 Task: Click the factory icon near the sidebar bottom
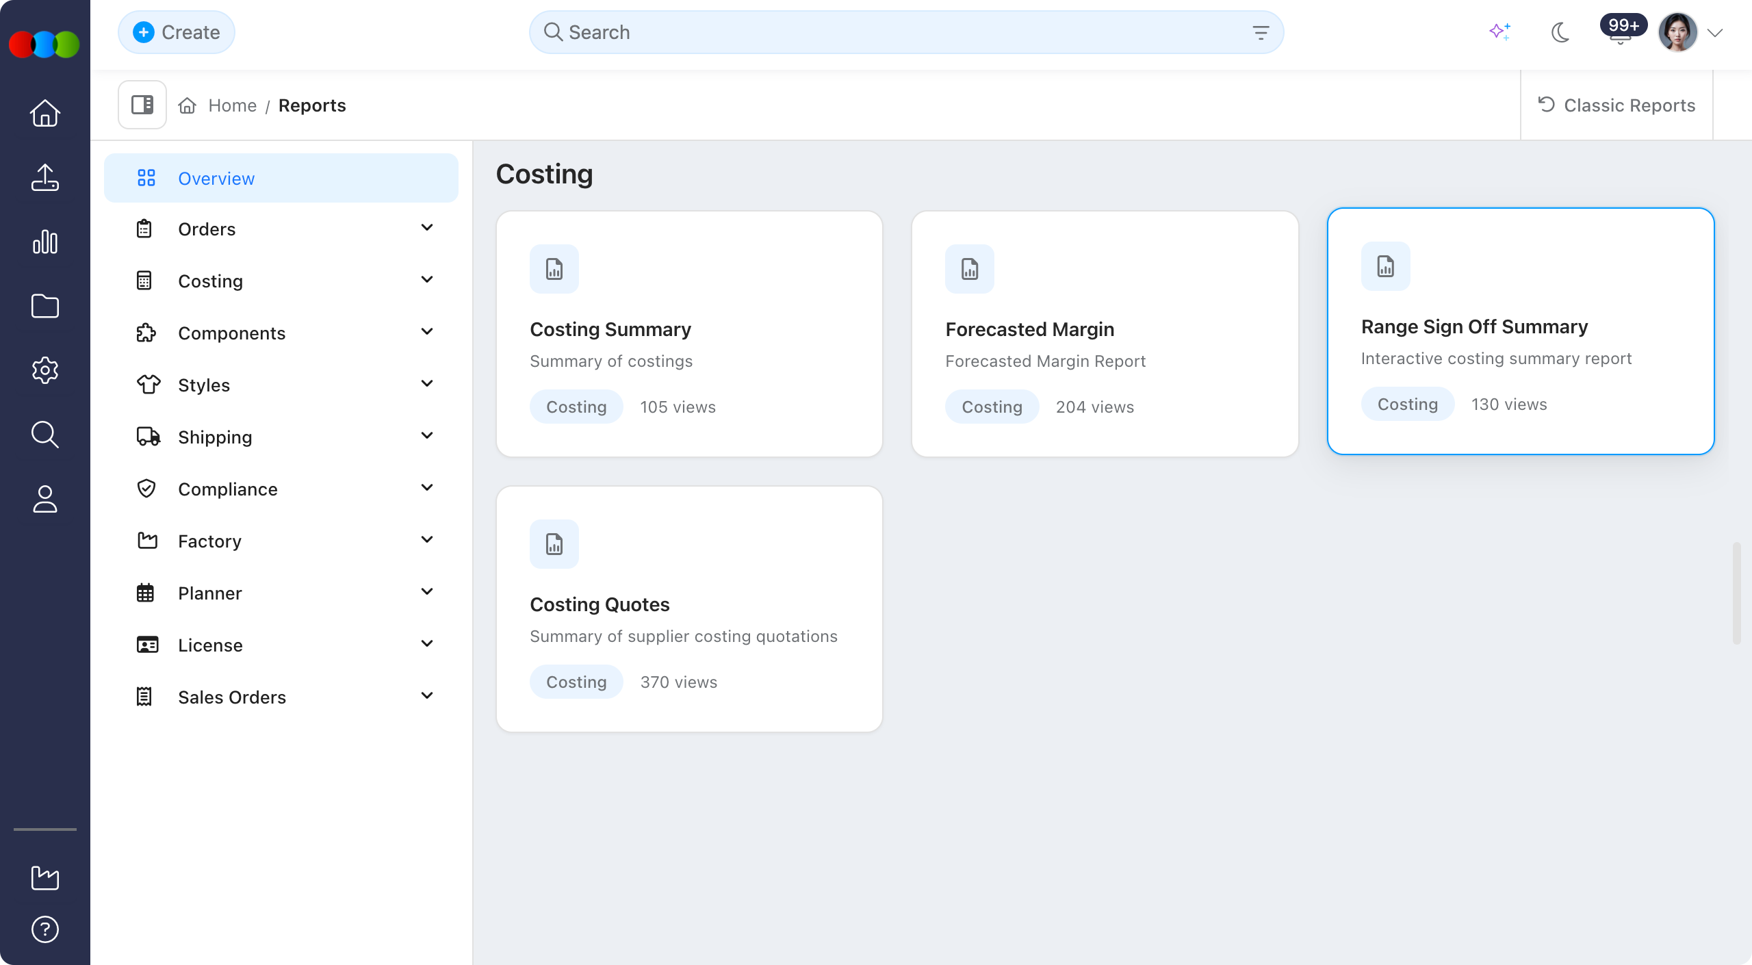[x=45, y=878]
